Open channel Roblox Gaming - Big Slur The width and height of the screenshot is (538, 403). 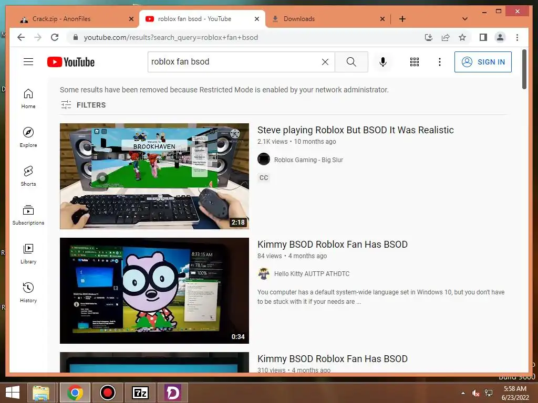308,160
